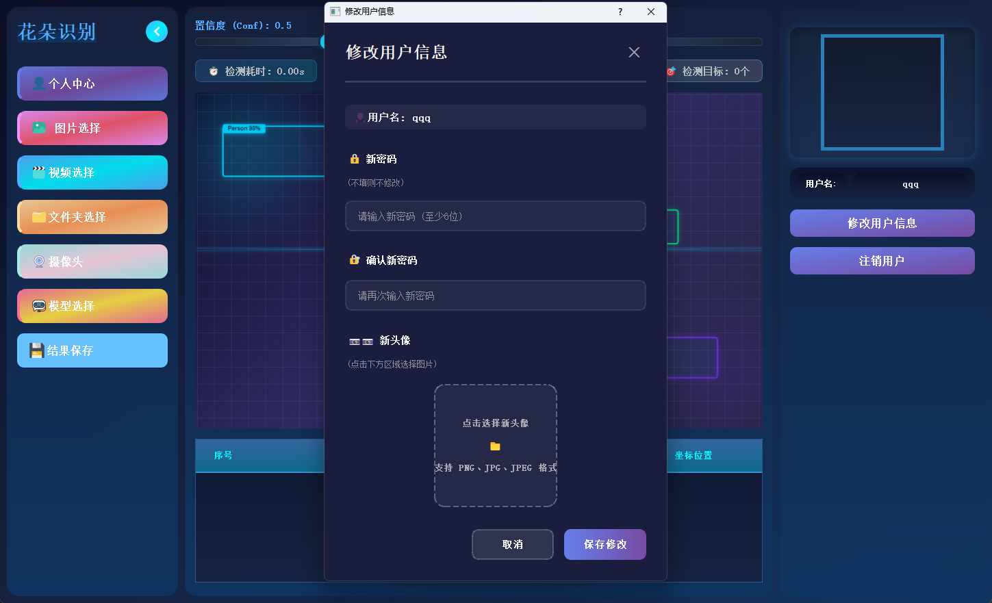Click the 用户名: qqq row in dialog
This screenshot has width=992, height=603.
point(496,117)
